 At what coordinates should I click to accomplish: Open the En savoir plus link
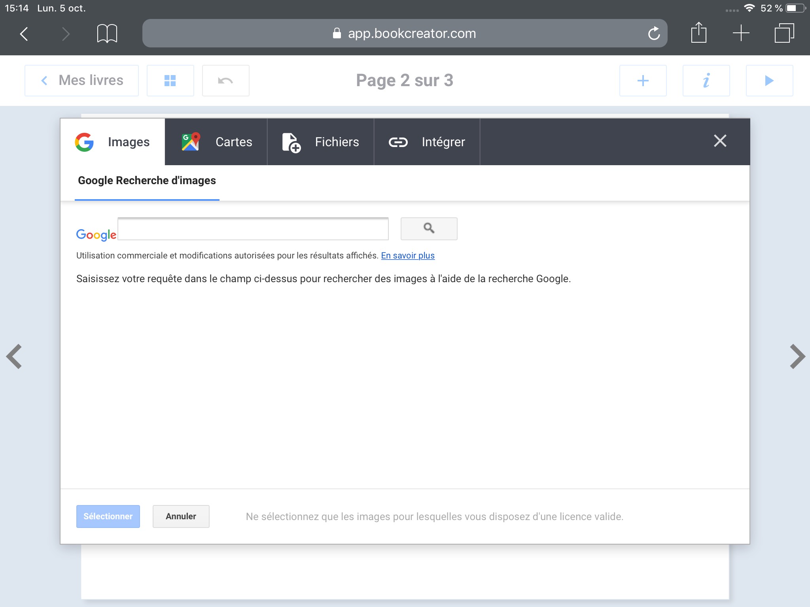[x=407, y=256]
